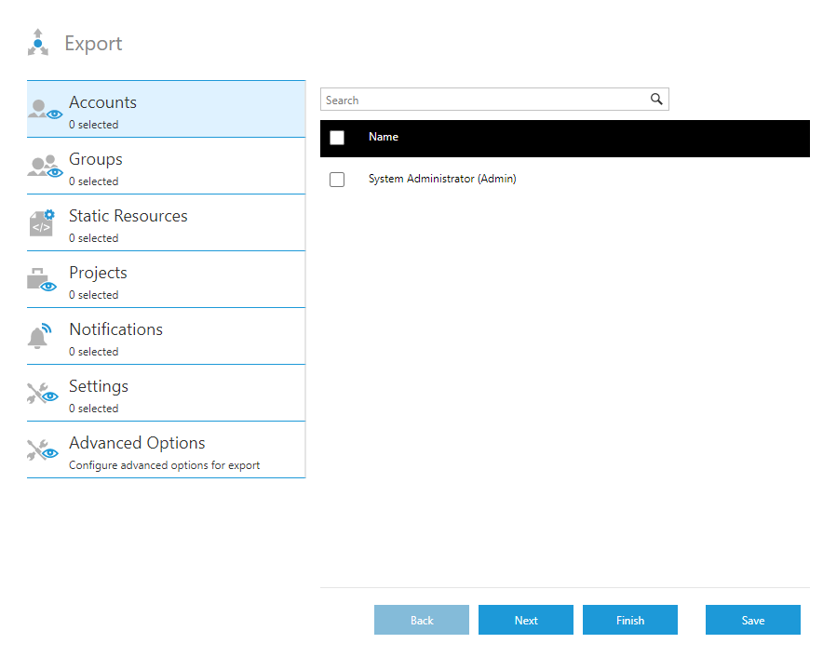Click the Name column header
Viewport: 823px width, 657px height.
(x=384, y=137)
